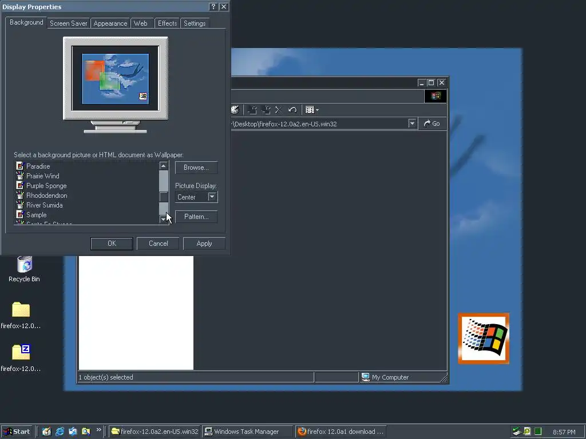Screen dimensions: 586x439
Task: Click the wallpaper list scroll-up arrow
Action: click(163, 165)
